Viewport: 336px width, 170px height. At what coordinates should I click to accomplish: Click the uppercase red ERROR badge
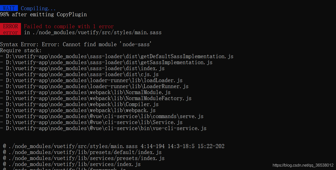10,27
